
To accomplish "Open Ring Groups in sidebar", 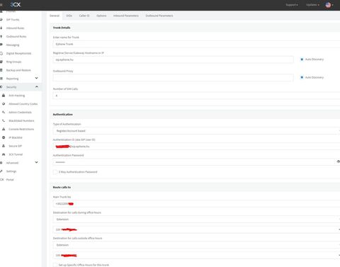I will point(13,62).
